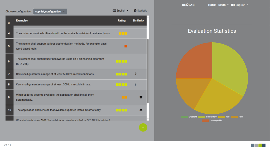Click the Similarity column header
Viewport: 270px width, 150px height.
click(138, 21)
